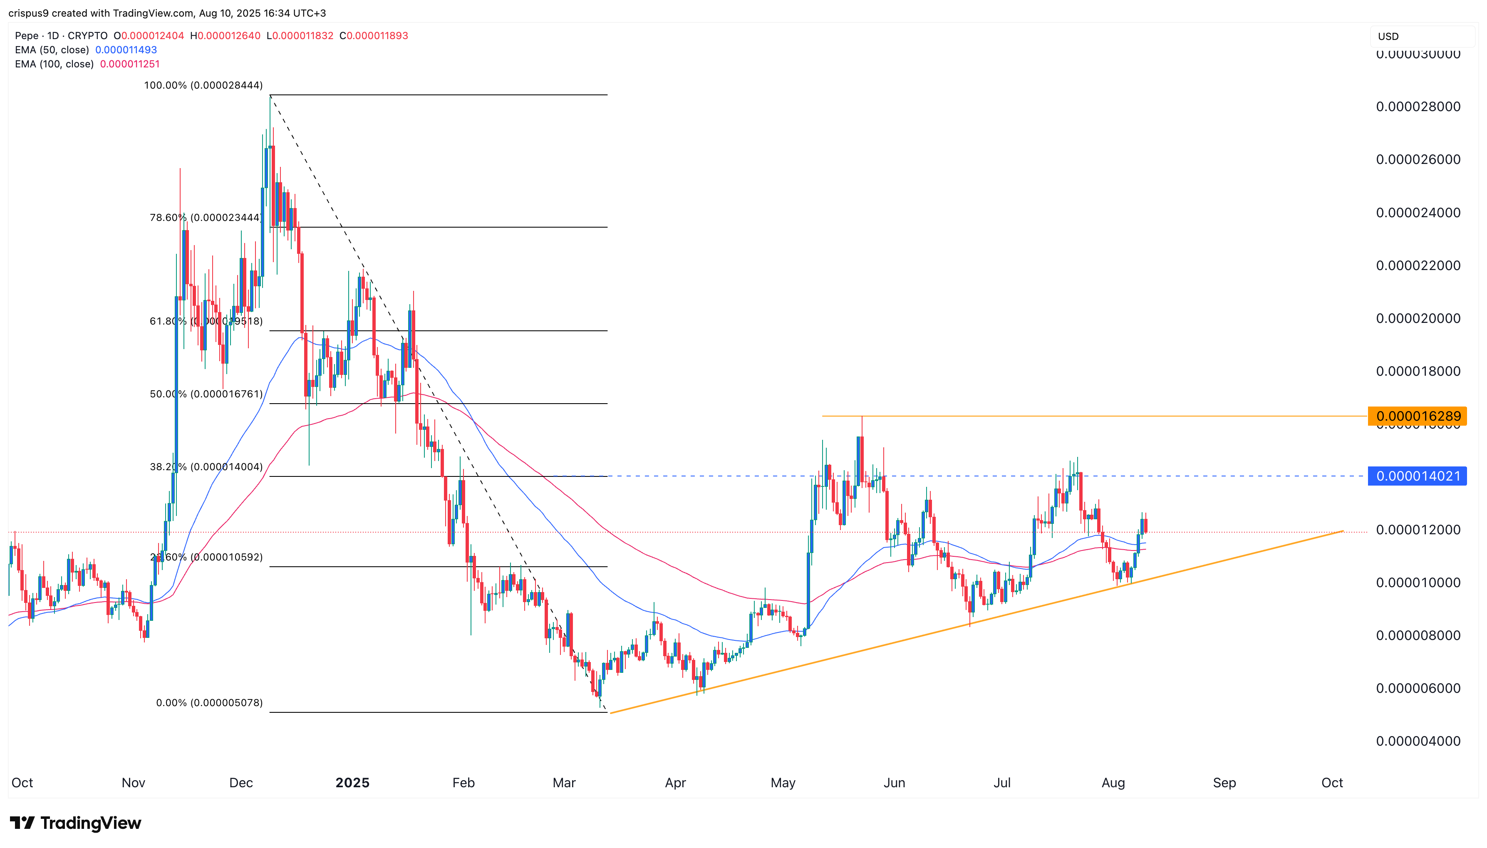Viewport: 1487px width, 848px height.
Task: Click the Pepe 1D CRYPTO symbol title
Action: pos(61,35)
